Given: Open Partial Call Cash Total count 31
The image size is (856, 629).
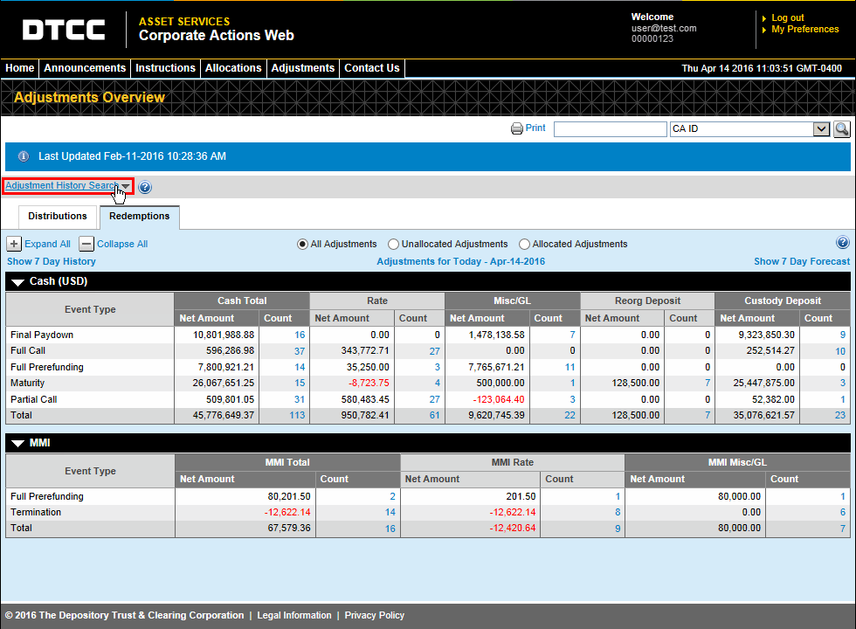Looking at the screenshot, I should click(x=300, y=400).
